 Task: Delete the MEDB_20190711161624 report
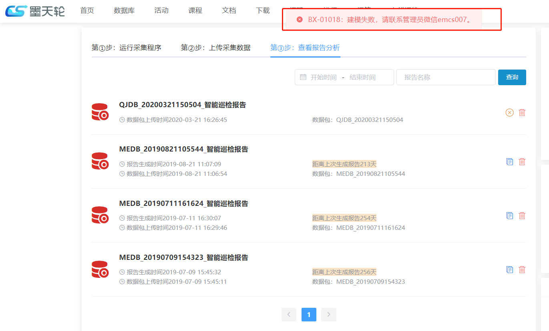coord(522,216)
